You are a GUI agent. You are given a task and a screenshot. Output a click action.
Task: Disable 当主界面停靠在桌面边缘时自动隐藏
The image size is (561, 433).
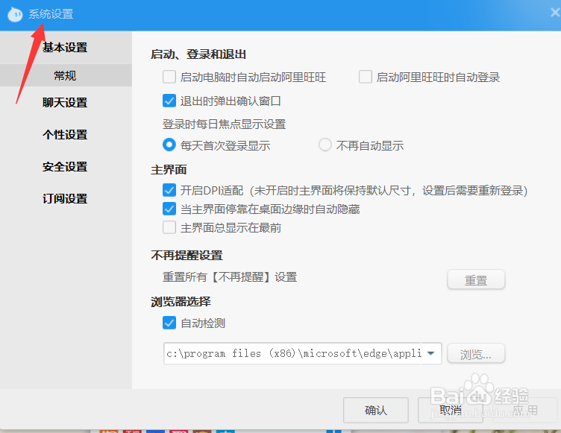pyautogui.click(x=169, y=209)
